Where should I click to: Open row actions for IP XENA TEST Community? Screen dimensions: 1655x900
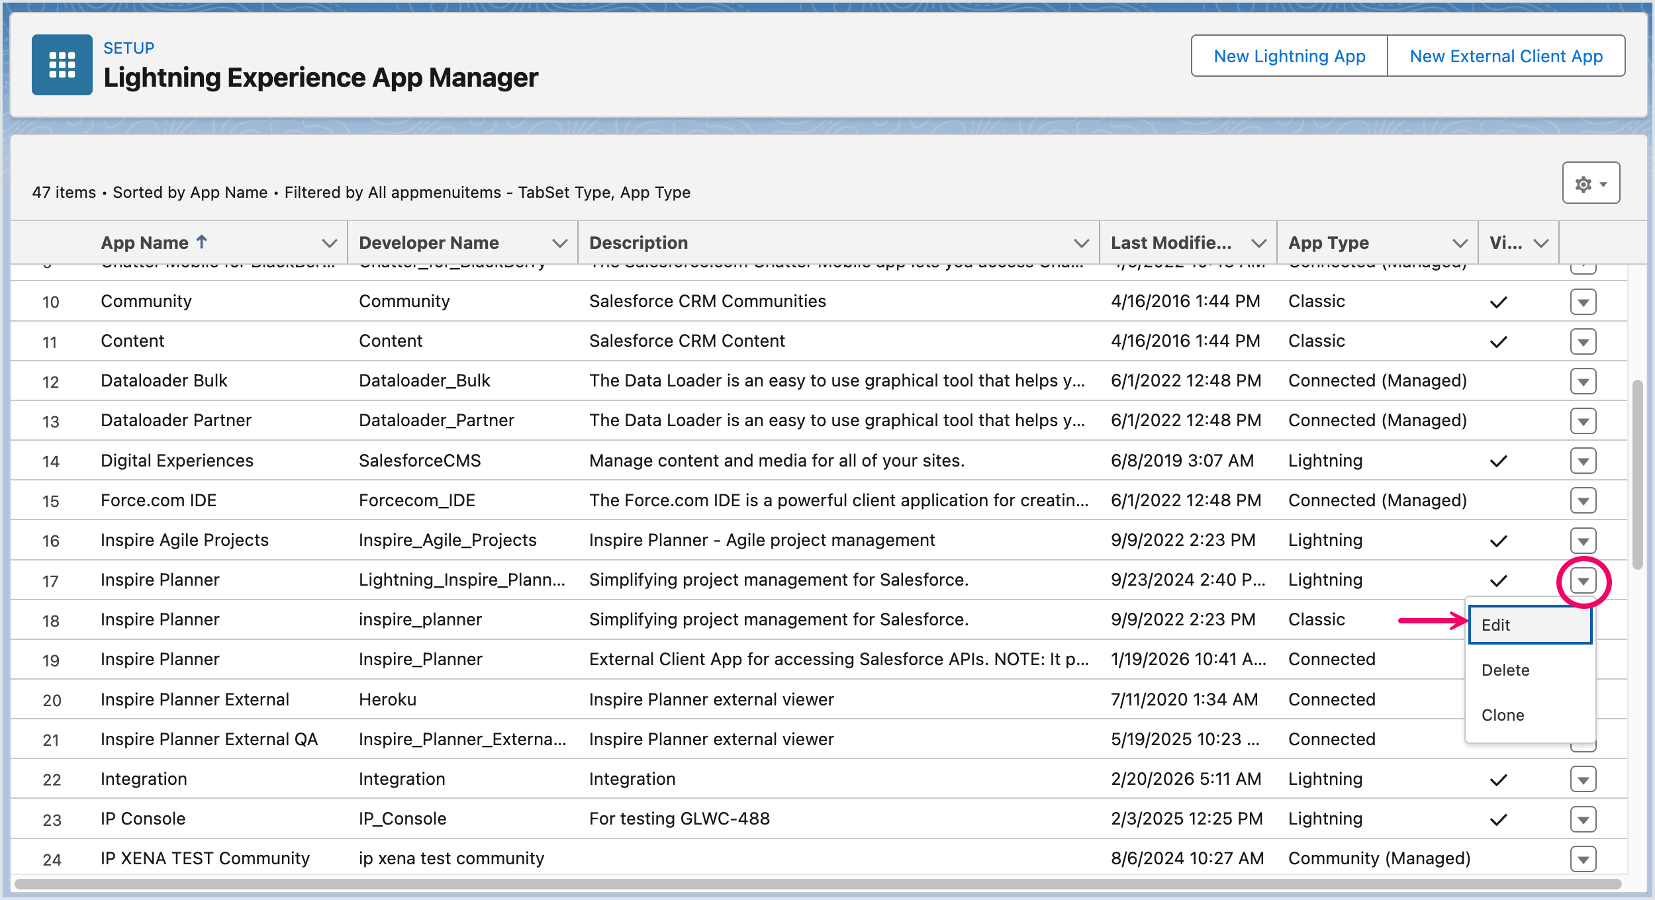coord(1583,859)
